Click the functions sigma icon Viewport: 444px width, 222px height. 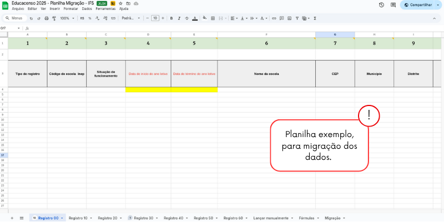315,18
